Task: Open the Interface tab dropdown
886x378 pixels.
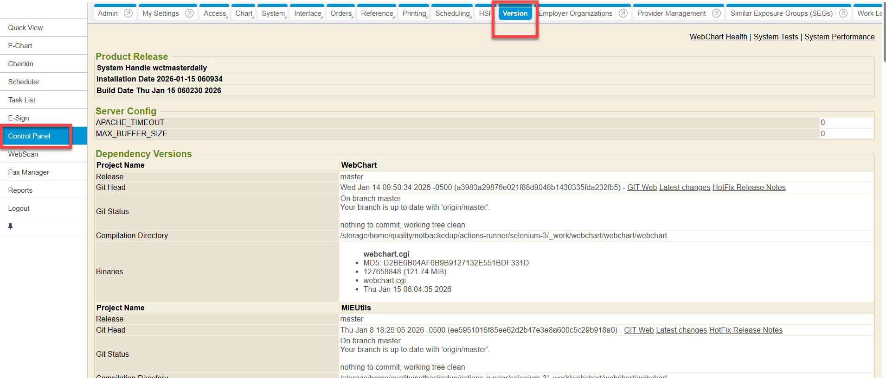Action: click(308, 13)
